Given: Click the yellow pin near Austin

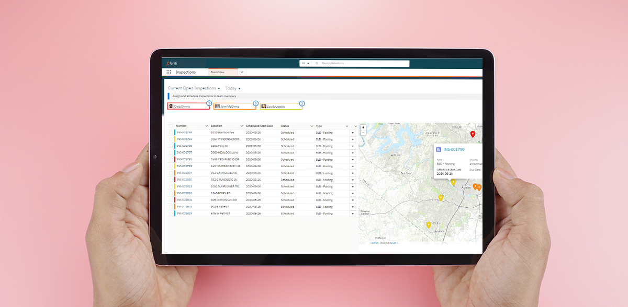Looking at the screenshot, I should point(453,182).
